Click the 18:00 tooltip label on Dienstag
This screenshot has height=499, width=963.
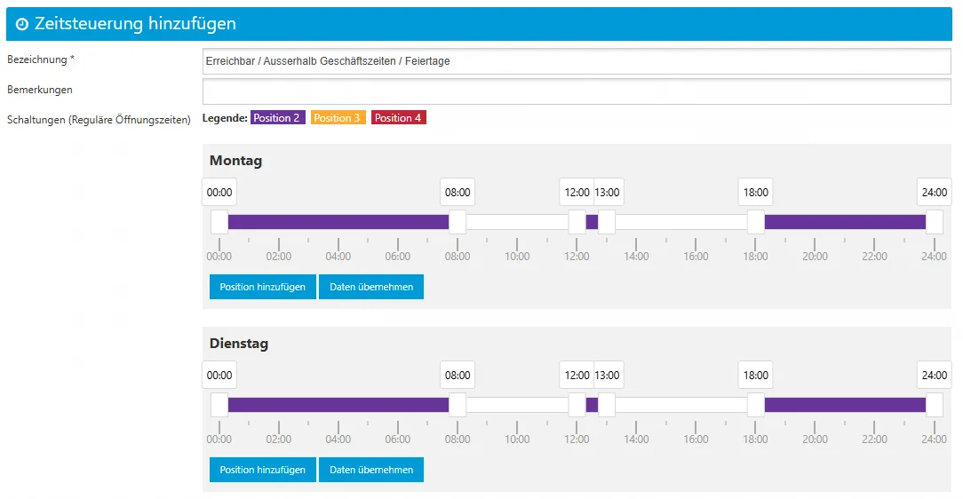pyautogui.click(x=755, y=376)
